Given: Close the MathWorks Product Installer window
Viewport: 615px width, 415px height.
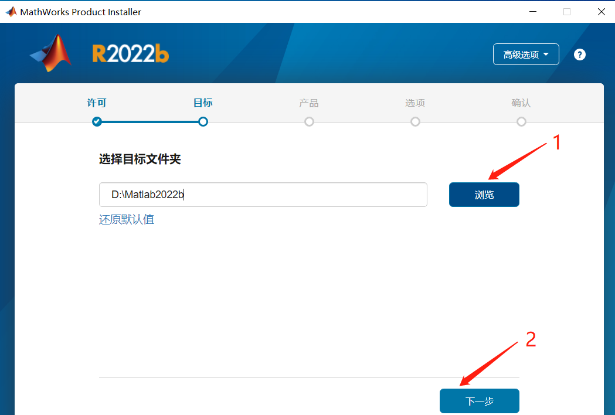Looking at the screenshot, I should pyautogui.click(x=602, y=12).
